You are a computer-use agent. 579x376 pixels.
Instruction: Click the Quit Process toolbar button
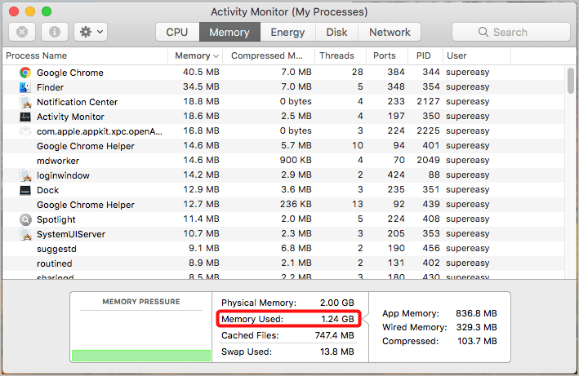(22, 32)
